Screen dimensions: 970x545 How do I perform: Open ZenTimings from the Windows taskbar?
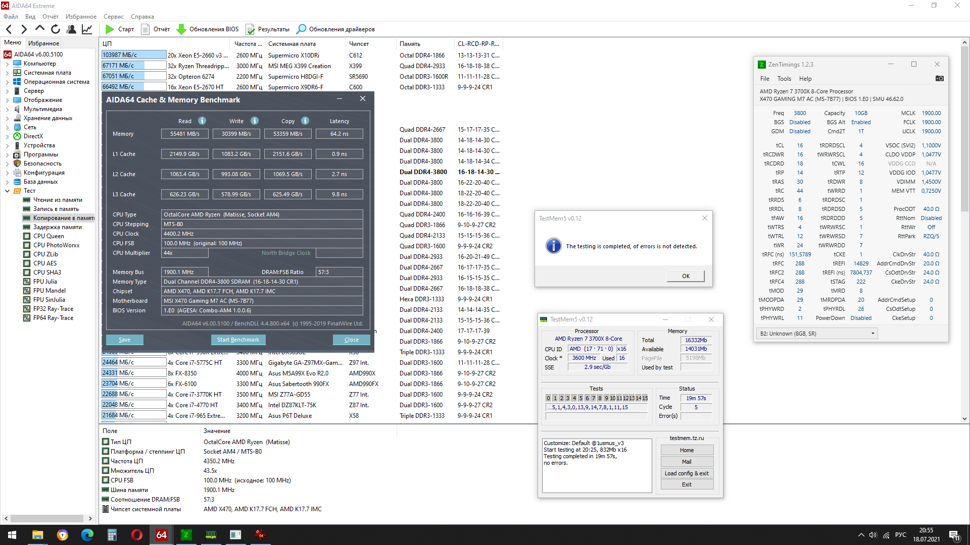186,535
